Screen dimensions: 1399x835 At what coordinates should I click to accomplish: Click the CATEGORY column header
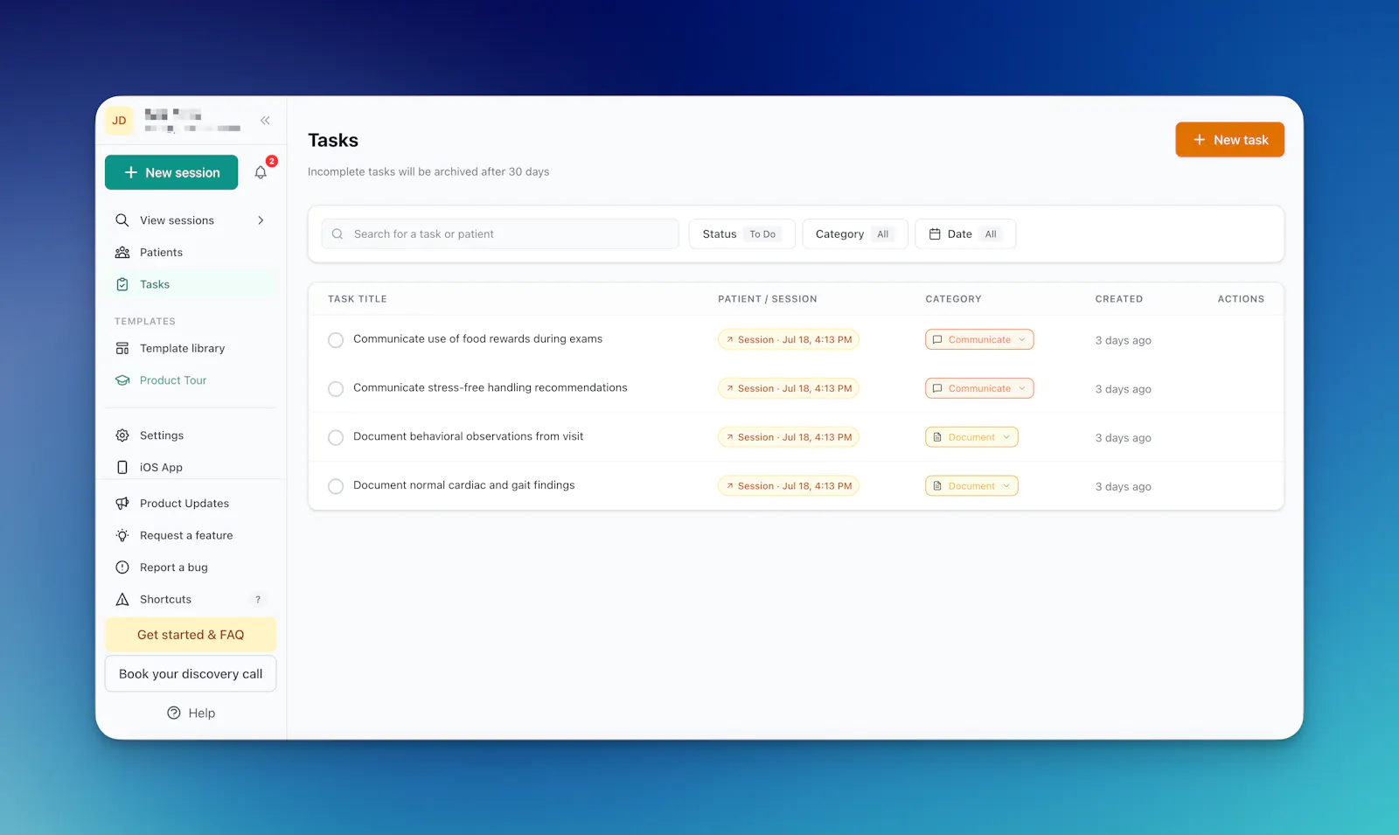[953, 299]
